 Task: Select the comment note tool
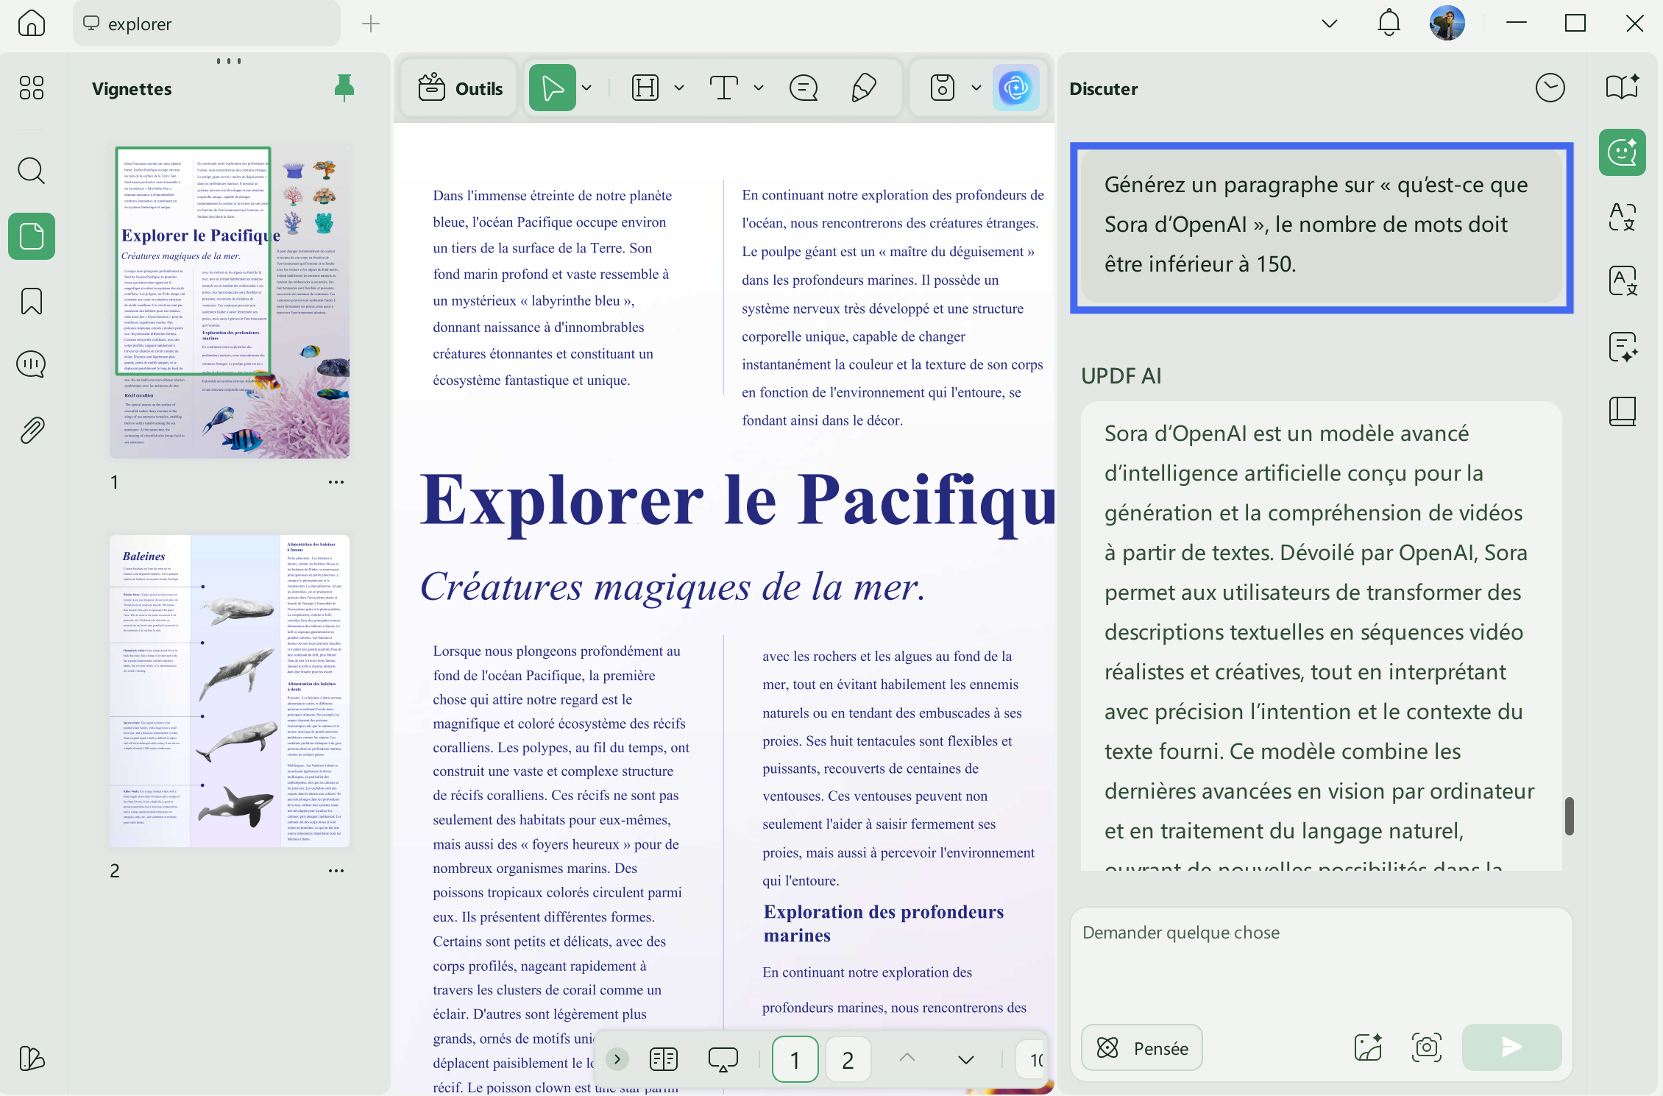pos(804,88)
